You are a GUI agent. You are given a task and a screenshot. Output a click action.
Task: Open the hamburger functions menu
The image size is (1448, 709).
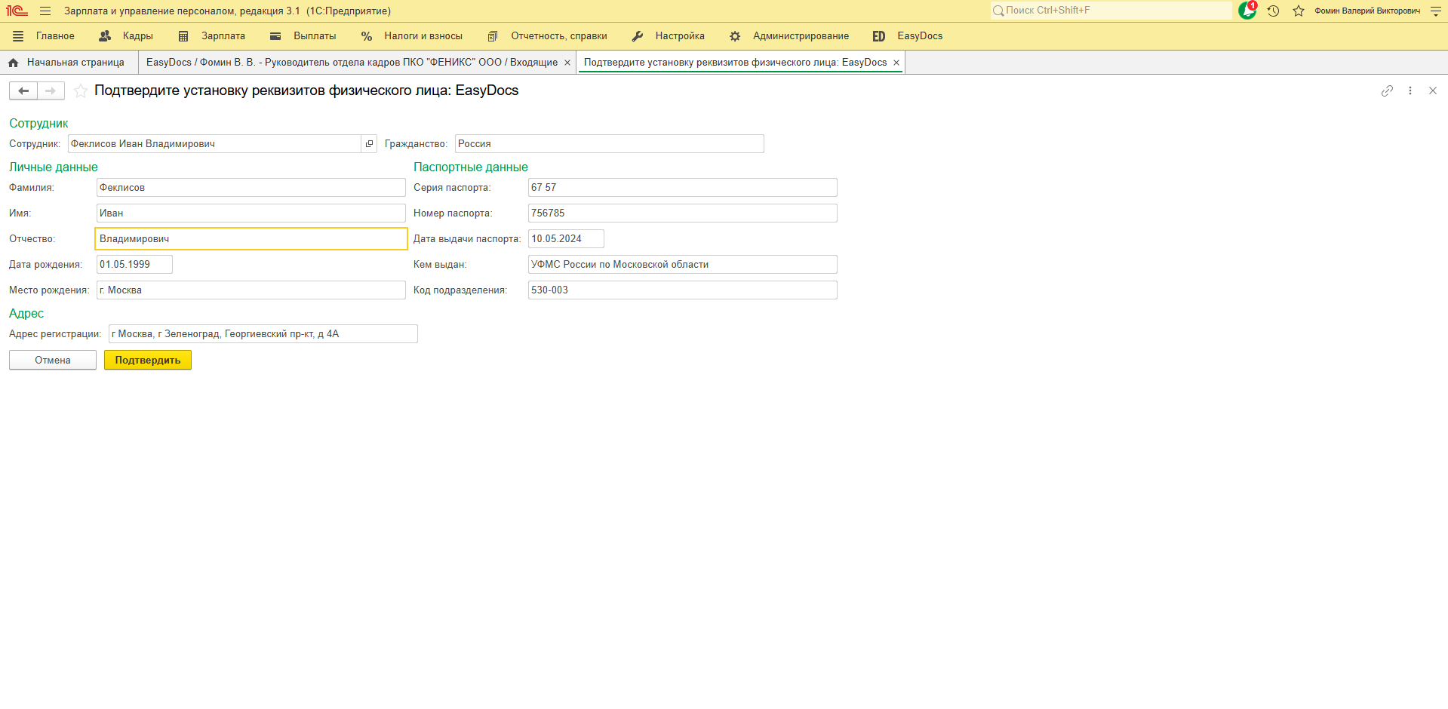[x=45, y=11]
